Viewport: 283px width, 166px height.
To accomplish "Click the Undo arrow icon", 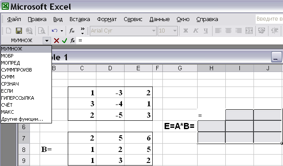I will [54, 31].
